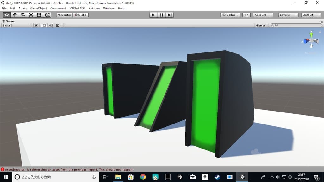Mute scene audio toggle
324x182 pixels.
[51, 25]
